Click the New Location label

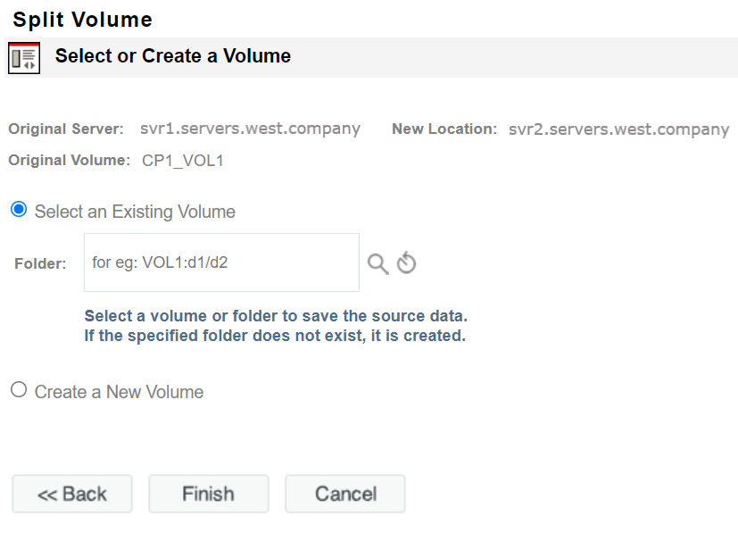(x=444, y=129)
